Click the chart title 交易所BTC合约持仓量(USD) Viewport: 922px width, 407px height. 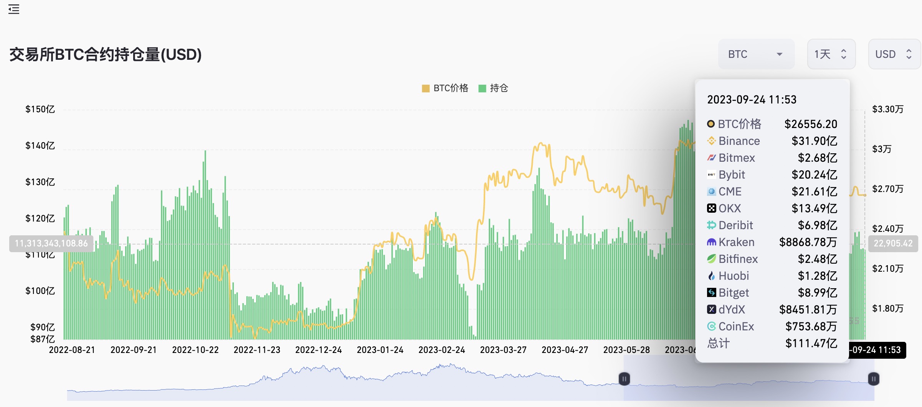pos(106,54)
